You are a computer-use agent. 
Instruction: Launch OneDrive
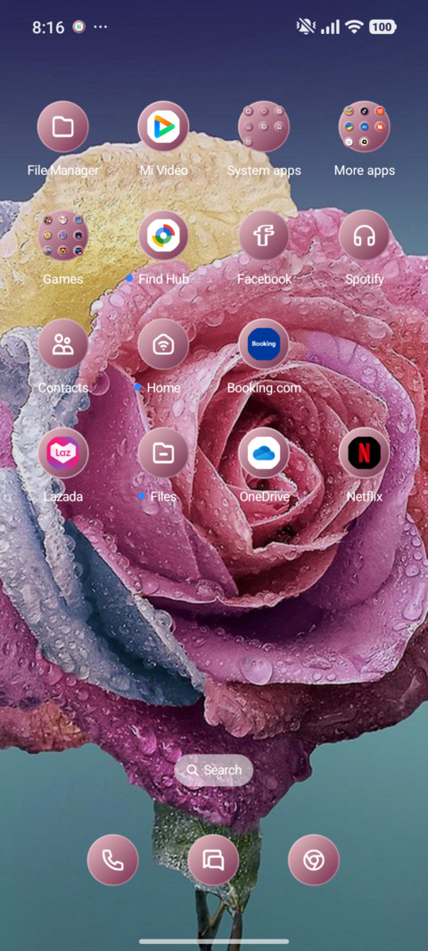264,453
